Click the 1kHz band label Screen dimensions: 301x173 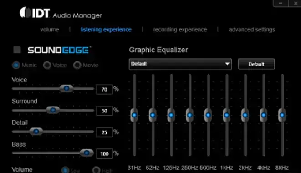pyautogui.click(x=226, y=168)
